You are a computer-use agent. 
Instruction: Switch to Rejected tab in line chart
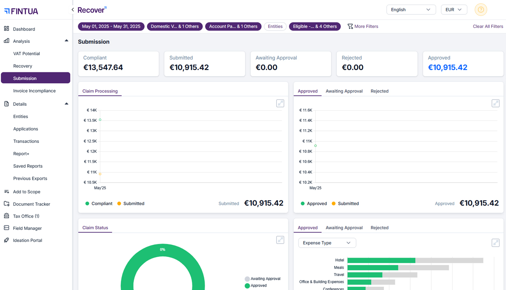click(x=379, y=91)
